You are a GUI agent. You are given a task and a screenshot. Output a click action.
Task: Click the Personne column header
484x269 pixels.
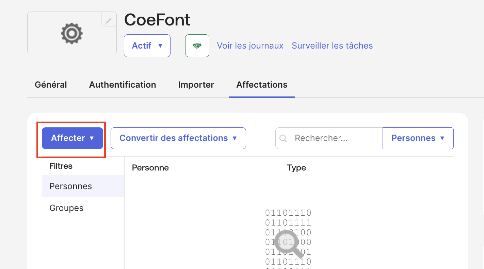tap(150, 168)
